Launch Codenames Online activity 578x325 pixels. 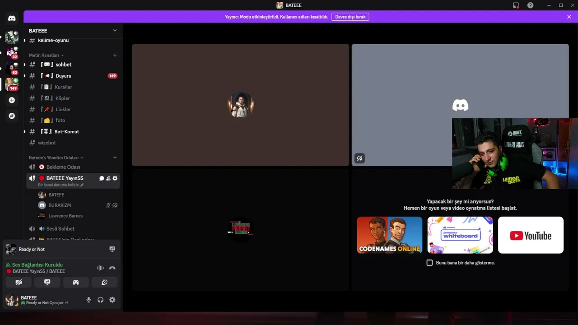390,235
